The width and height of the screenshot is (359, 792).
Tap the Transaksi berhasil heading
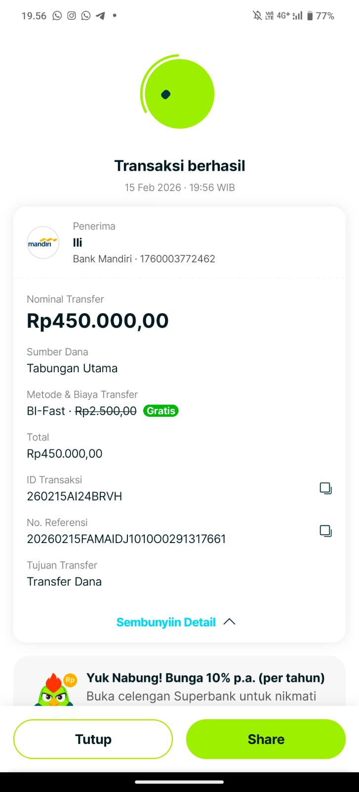(180, 166)
